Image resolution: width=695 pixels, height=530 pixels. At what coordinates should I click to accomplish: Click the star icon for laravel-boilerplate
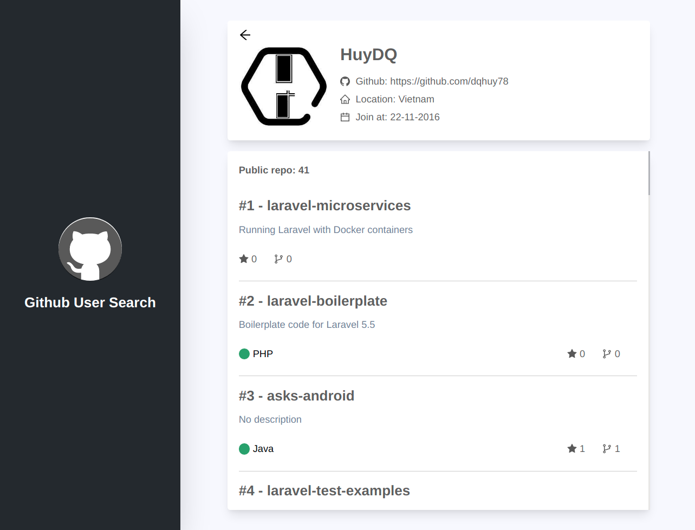pos(572,354)
